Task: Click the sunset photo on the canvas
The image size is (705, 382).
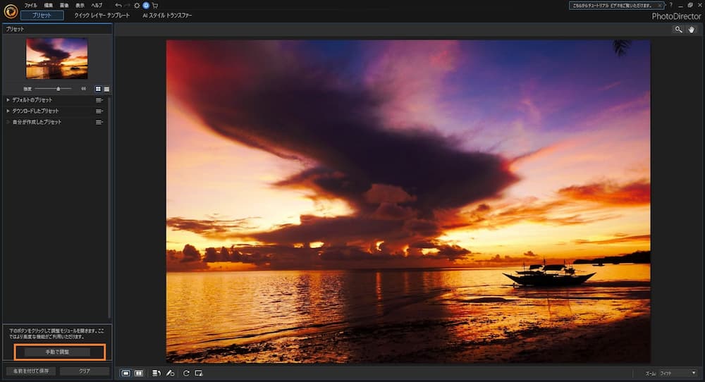Action: coord(407,201)
